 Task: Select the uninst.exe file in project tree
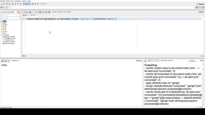coord(9,43)
